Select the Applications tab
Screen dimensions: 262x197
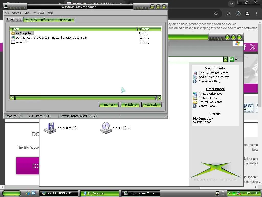point(14,19)
